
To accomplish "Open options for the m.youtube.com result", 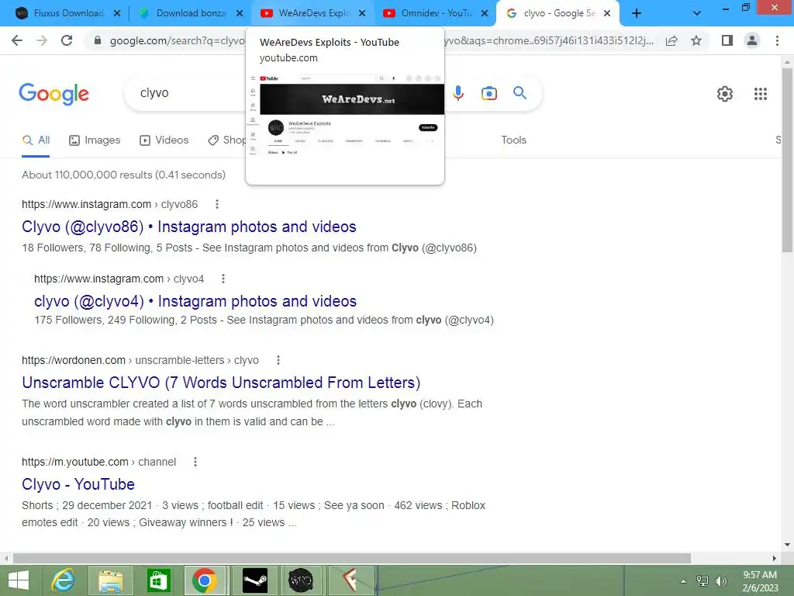I will pos(195,462).
